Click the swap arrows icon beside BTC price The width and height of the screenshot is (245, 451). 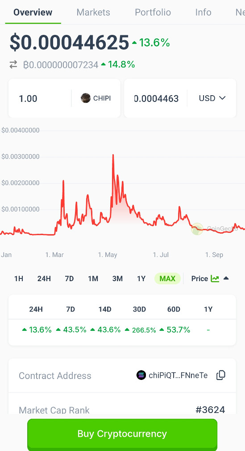coord(13,65)
